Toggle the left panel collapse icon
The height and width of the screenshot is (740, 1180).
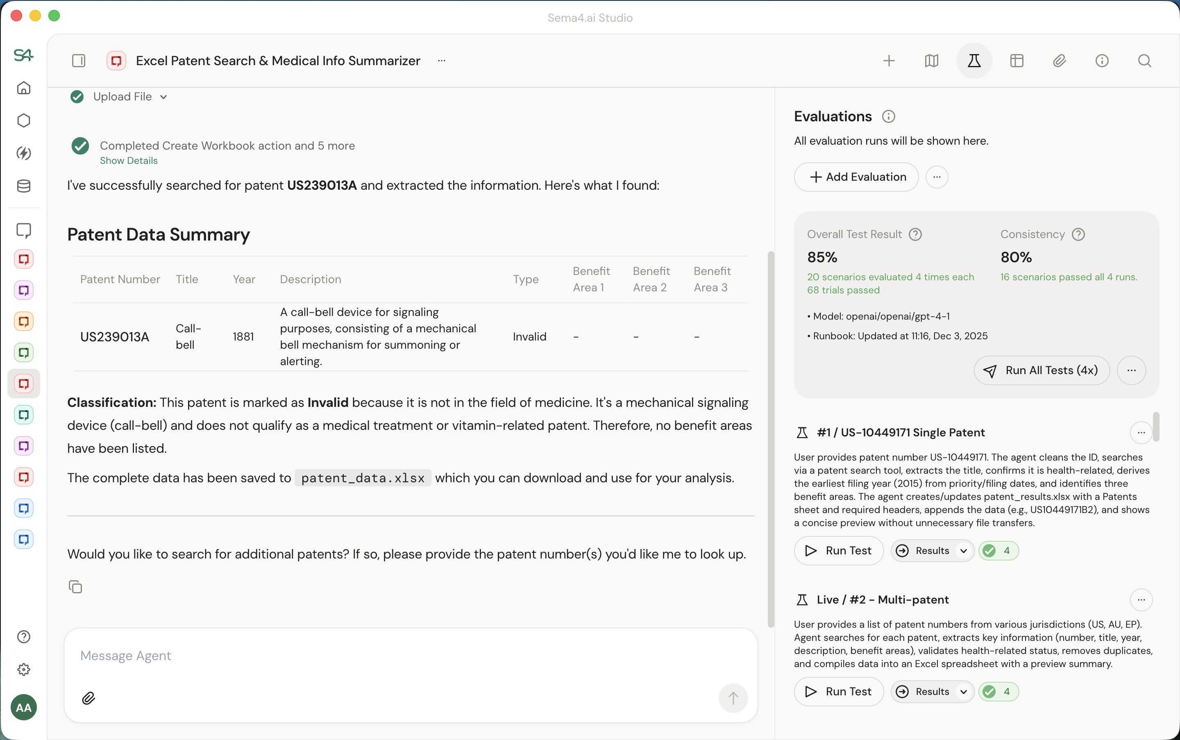point(79,60)
